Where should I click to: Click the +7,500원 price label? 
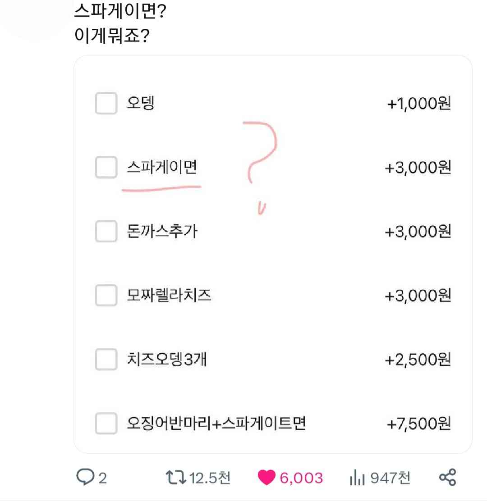(418, 424)
